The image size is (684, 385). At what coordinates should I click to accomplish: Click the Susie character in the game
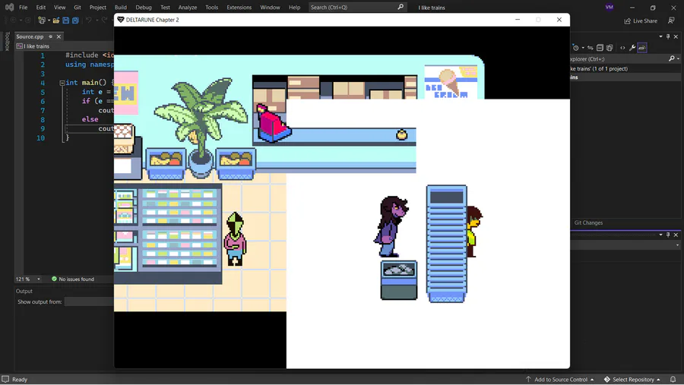click(x=391, y=226)
